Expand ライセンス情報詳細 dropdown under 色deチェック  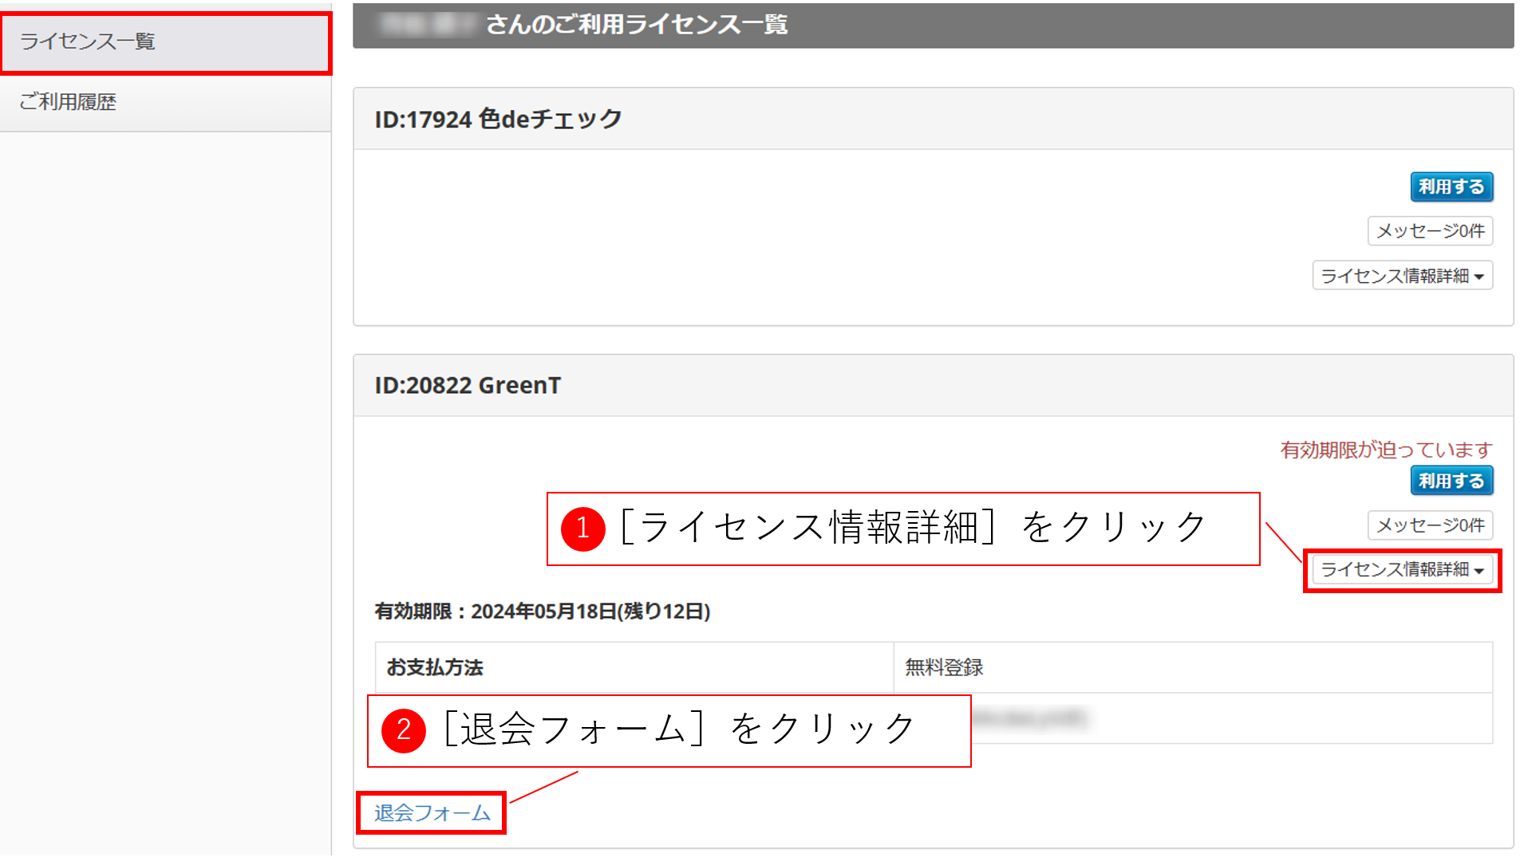coord(1402,276)
